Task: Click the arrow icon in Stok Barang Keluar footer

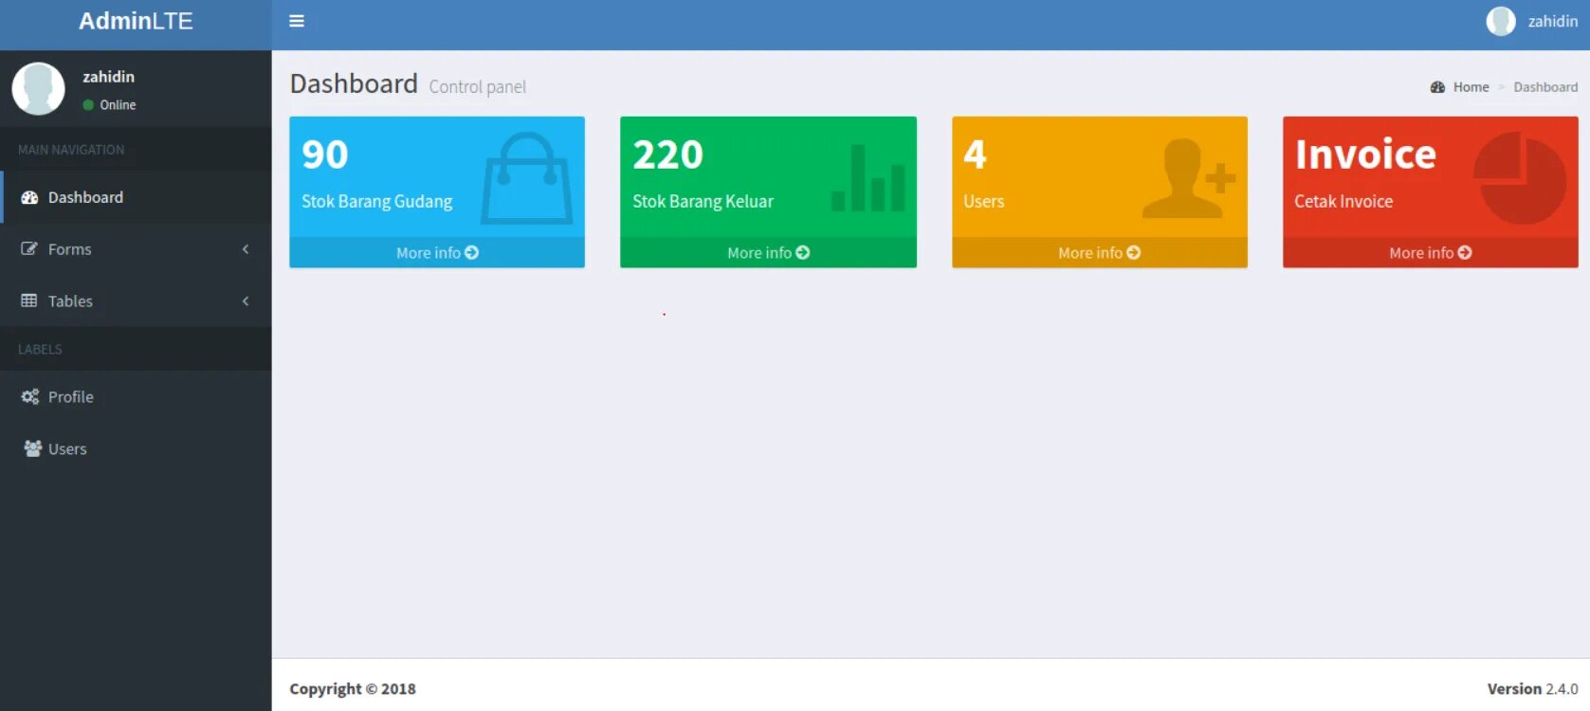Action: (x=803, y=252)
